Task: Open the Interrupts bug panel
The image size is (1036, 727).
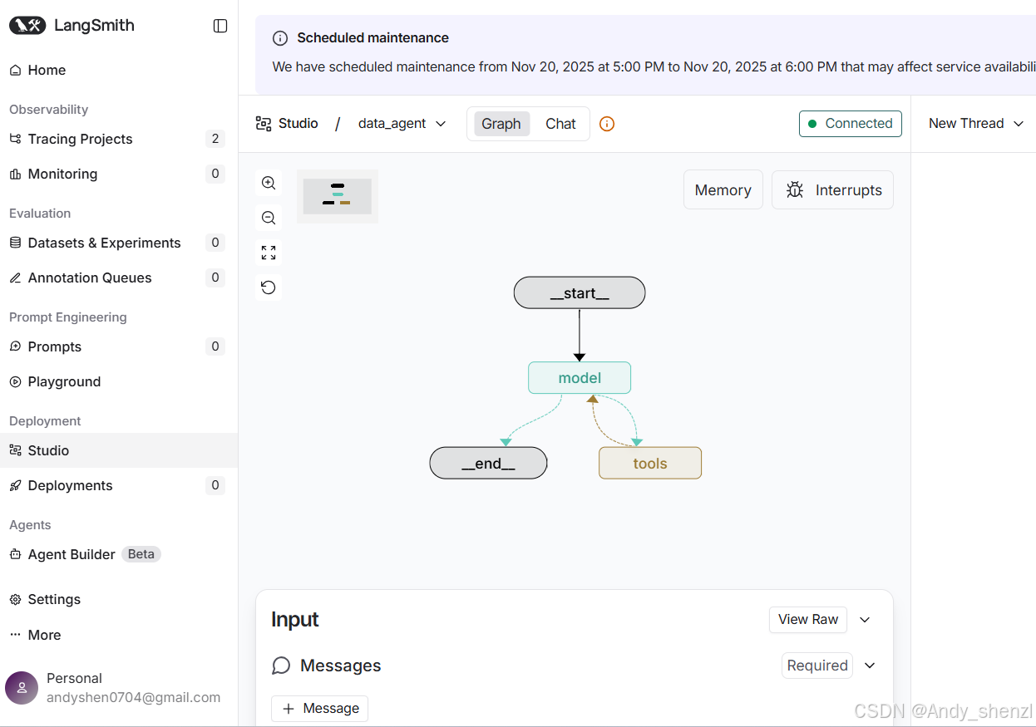Action: point(833,190)
